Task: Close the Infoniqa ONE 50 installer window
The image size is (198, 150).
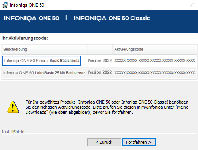Action: [192, 5]
